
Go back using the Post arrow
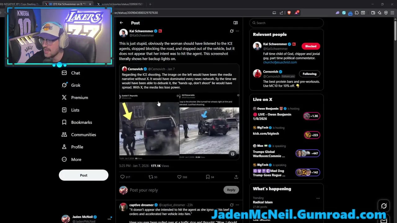tap(121, 23)
